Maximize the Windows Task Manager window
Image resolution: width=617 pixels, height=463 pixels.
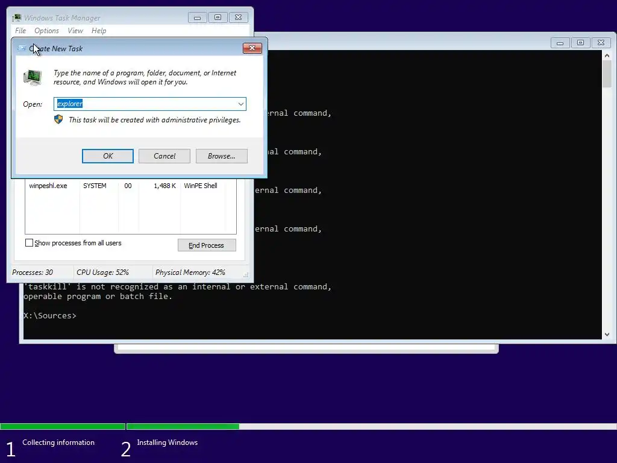pos(218,17)
